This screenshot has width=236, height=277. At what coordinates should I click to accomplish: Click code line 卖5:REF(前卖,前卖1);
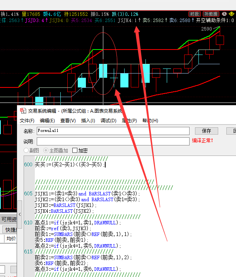tap(62, 240)
